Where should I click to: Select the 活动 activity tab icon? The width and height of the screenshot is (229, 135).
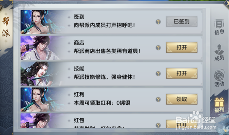click(219, 78)
